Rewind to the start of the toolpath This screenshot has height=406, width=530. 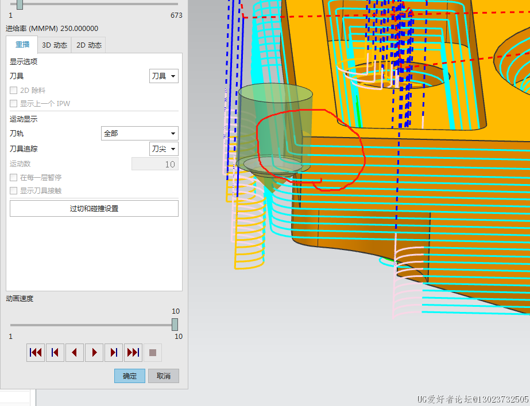(x=36, y=353)
